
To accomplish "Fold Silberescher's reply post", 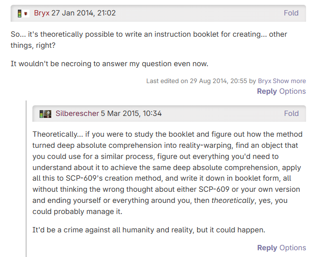I will pyautogui.click(x=291, y=114).
